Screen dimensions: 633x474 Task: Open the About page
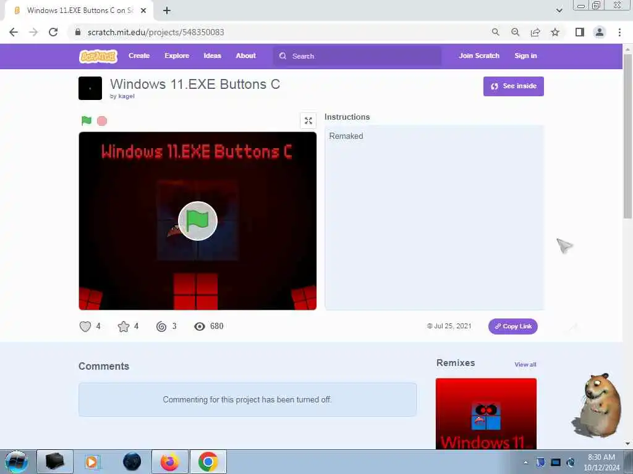click(246, 56)
